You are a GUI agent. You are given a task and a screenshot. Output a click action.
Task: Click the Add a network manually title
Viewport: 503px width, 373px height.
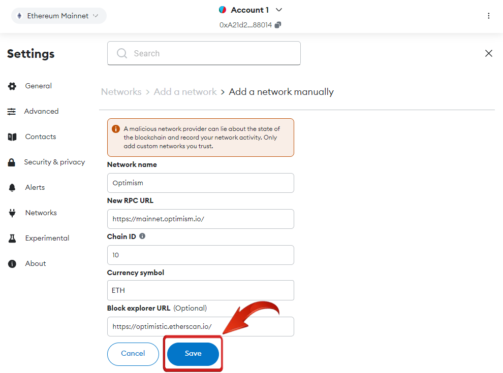pos(281,92)
